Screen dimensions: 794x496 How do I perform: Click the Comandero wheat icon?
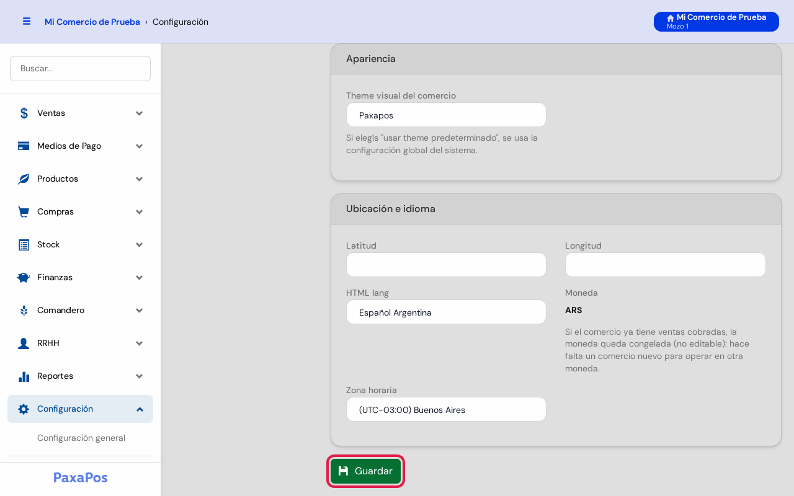24,311
